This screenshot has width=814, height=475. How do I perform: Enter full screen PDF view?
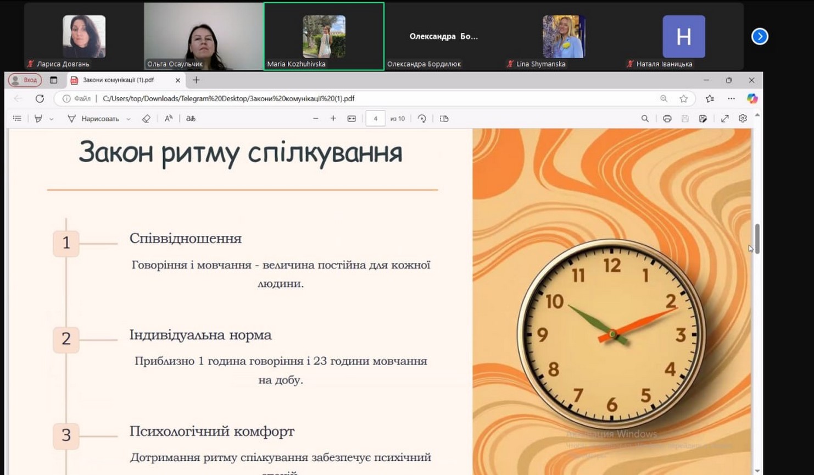tap(724, 119)
